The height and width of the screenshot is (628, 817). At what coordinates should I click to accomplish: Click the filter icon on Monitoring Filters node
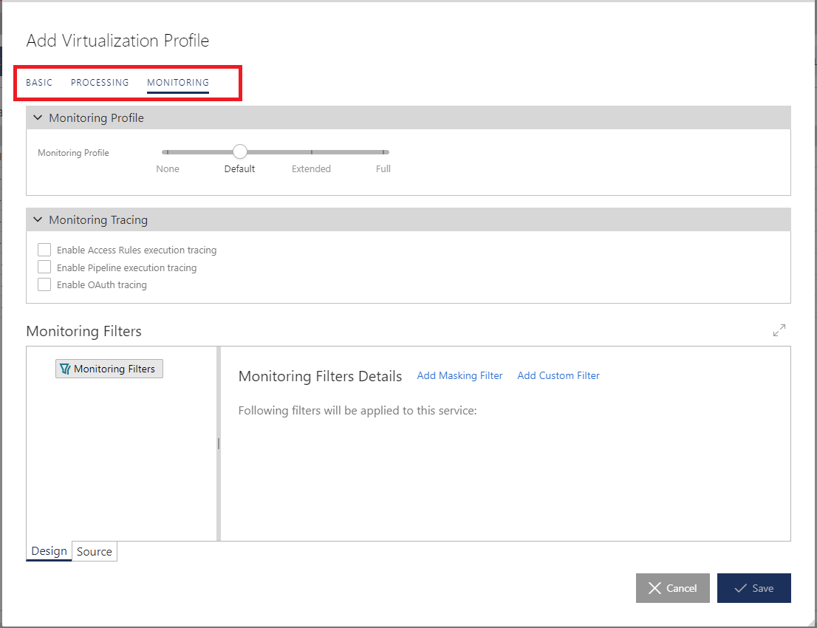[64, 368]
